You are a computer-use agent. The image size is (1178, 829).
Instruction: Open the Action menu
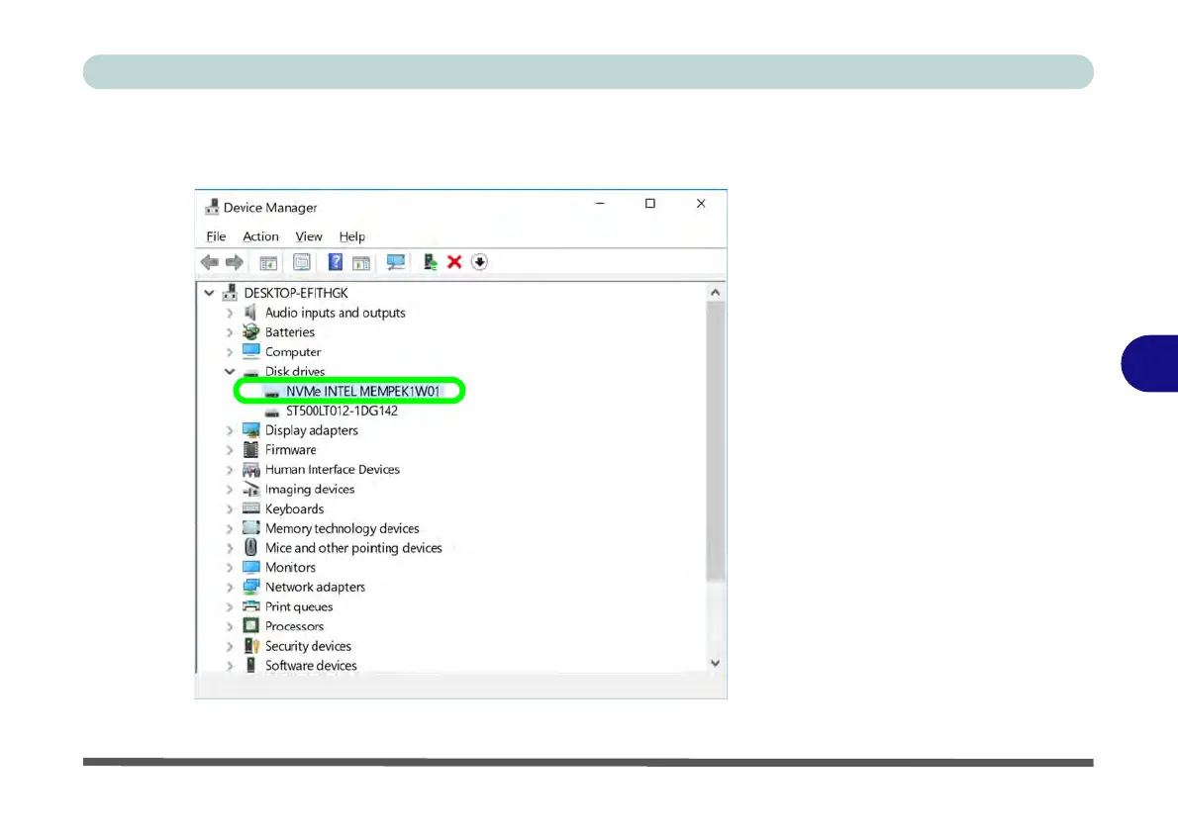(x=260, y=236)
